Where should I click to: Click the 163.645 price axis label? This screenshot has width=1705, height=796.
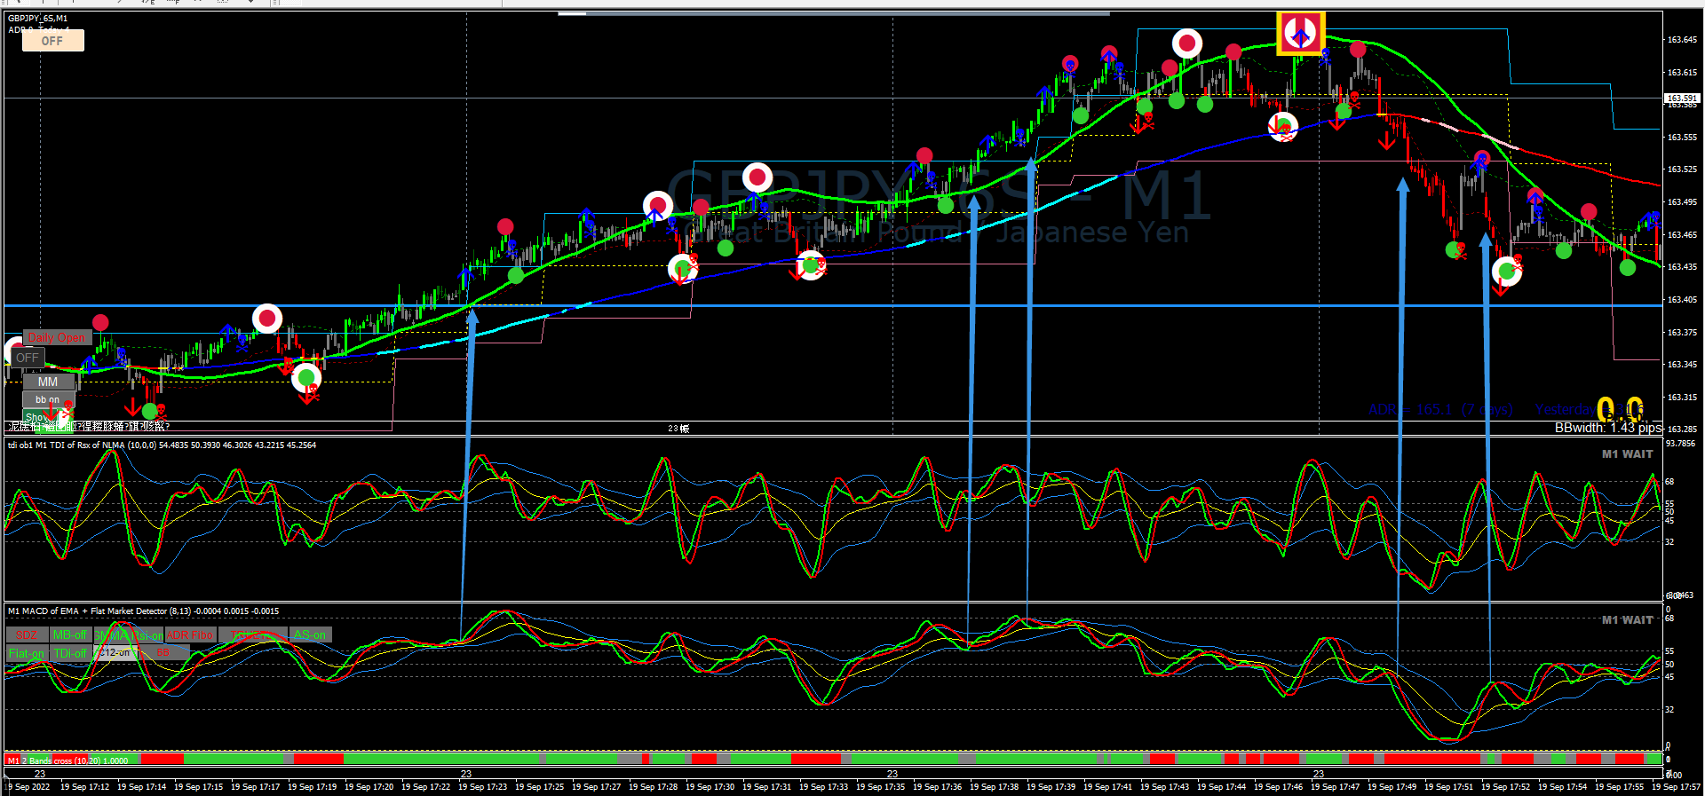click(x=1682, y=40)
